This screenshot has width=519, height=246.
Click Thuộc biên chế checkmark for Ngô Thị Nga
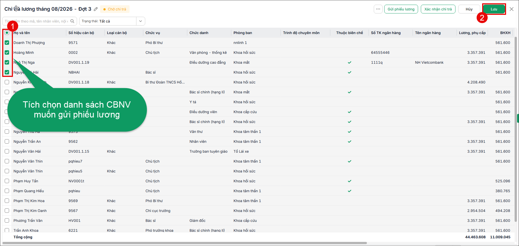tap(350, 62)
